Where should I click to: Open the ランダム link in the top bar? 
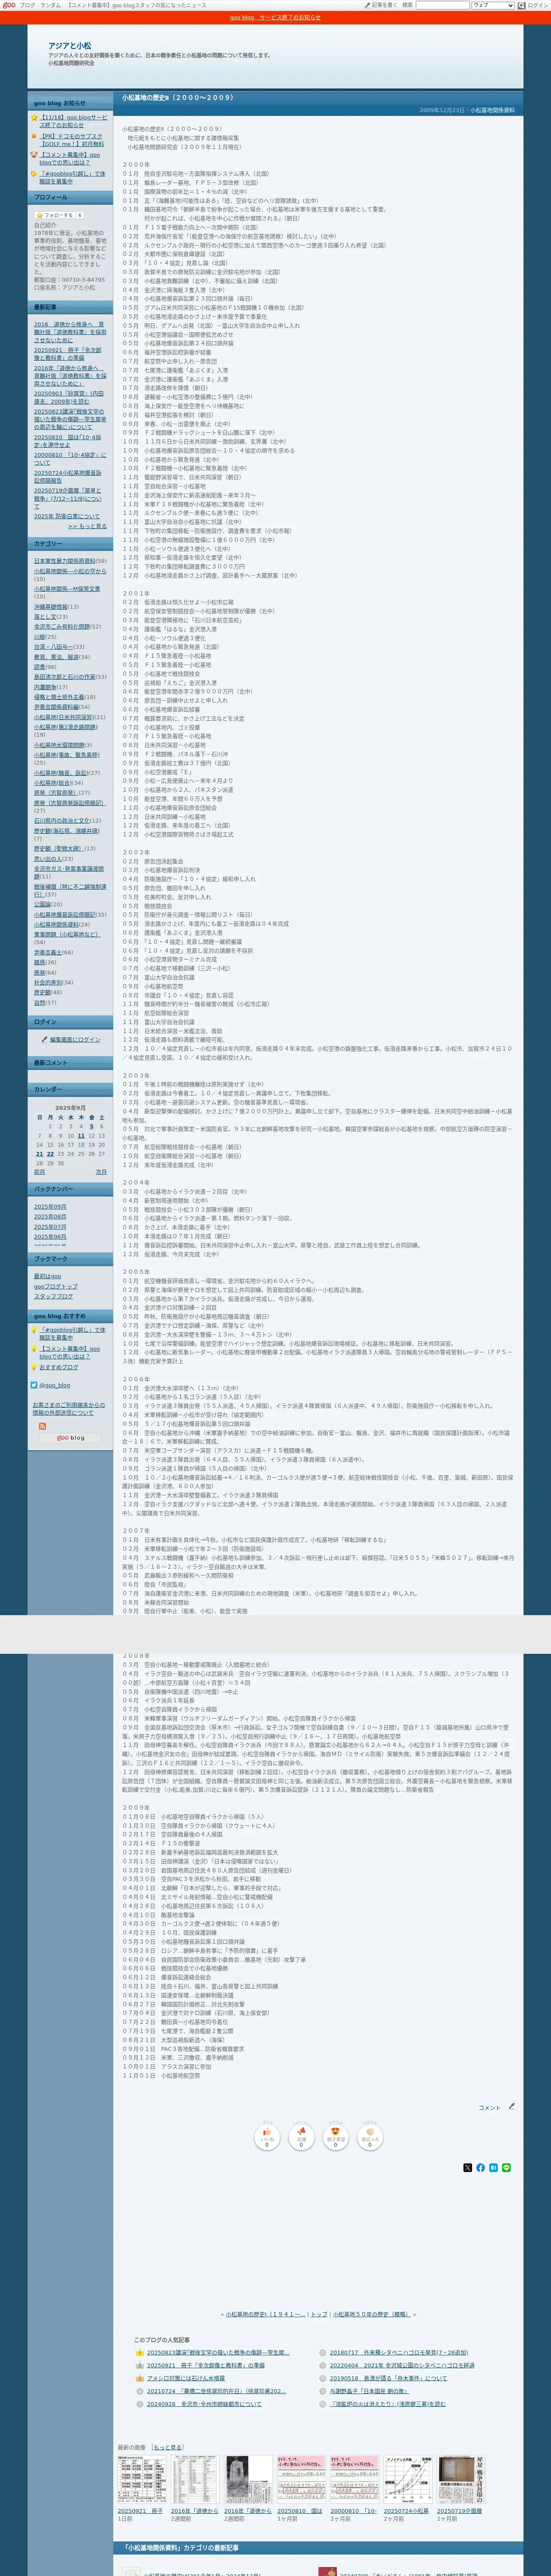(50, 5)
